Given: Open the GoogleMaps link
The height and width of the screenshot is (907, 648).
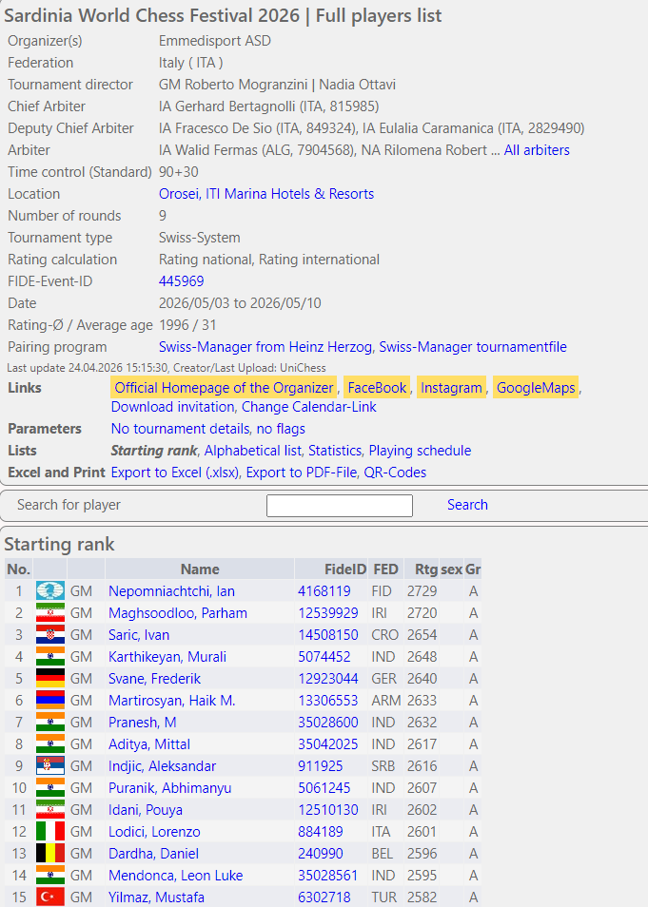Looking at the screenshot, I should (536, 388).
